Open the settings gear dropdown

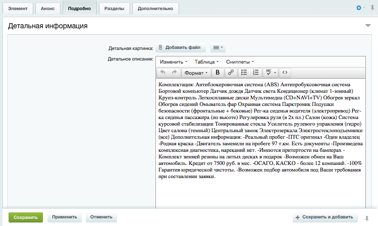pos(360,8)
